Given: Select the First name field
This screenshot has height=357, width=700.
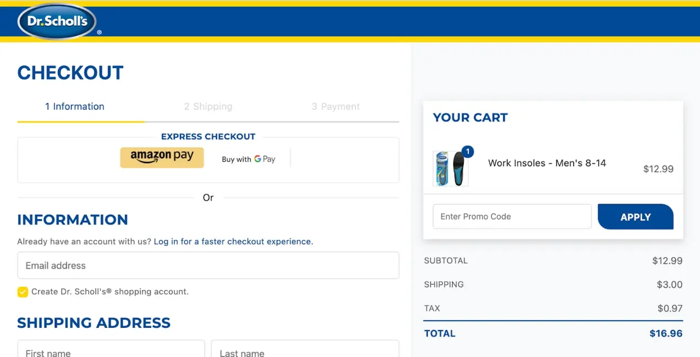Looking at the screenshot, I should click(111, 352).
